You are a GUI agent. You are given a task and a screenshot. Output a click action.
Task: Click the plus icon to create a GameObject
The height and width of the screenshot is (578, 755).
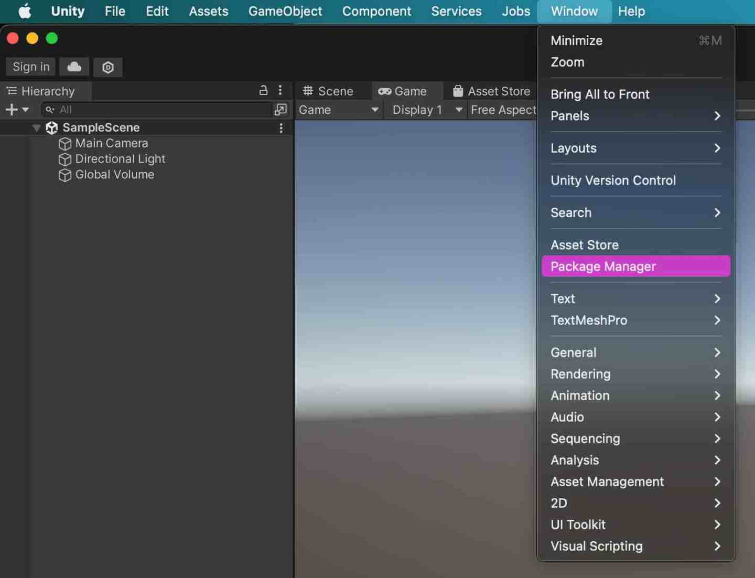[11, 110]
